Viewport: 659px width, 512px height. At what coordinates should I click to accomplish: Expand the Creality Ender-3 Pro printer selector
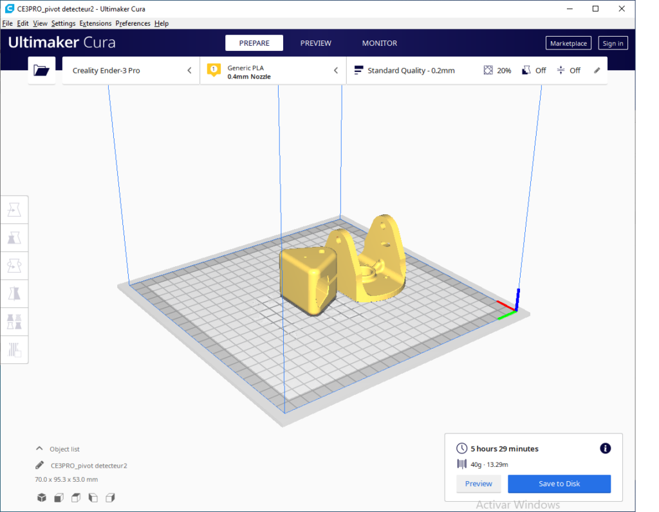[131, 71]
